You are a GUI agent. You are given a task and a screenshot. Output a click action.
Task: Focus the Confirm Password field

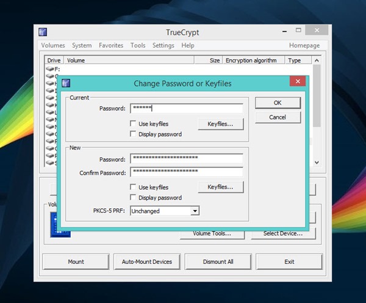coord(187,172)
